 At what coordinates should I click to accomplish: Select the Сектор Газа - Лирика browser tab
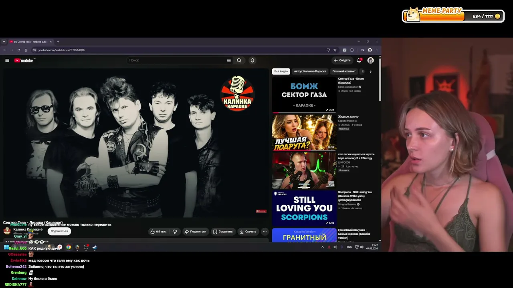(x=32, y=42)
